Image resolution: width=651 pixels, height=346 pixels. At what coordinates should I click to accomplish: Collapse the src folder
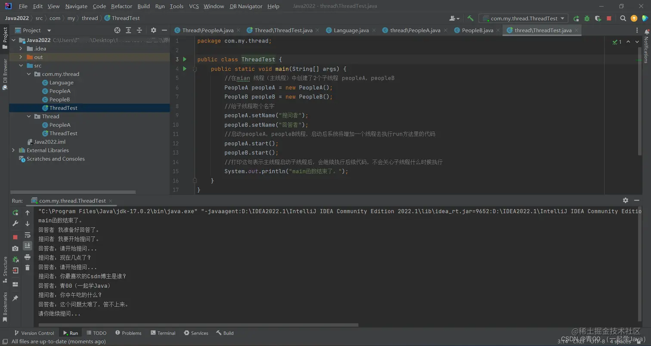[x=21, y=65]
